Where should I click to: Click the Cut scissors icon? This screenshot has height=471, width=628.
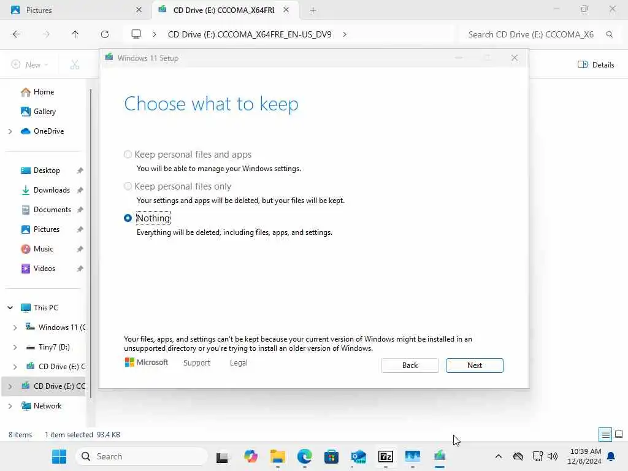[x=74, y=65]
